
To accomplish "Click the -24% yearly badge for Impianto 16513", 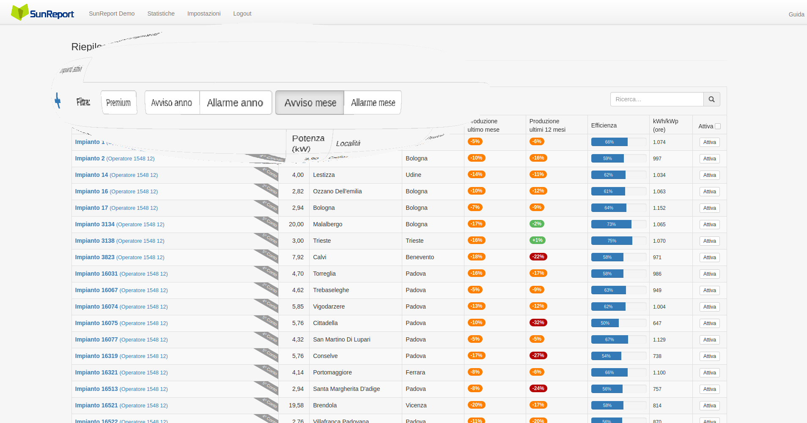I will pyautogui.click(x=538, y=388).
